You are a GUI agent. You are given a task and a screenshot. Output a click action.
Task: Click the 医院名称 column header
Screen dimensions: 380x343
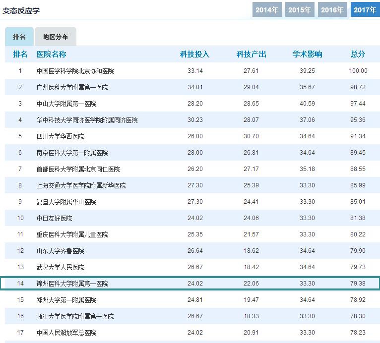52,54
